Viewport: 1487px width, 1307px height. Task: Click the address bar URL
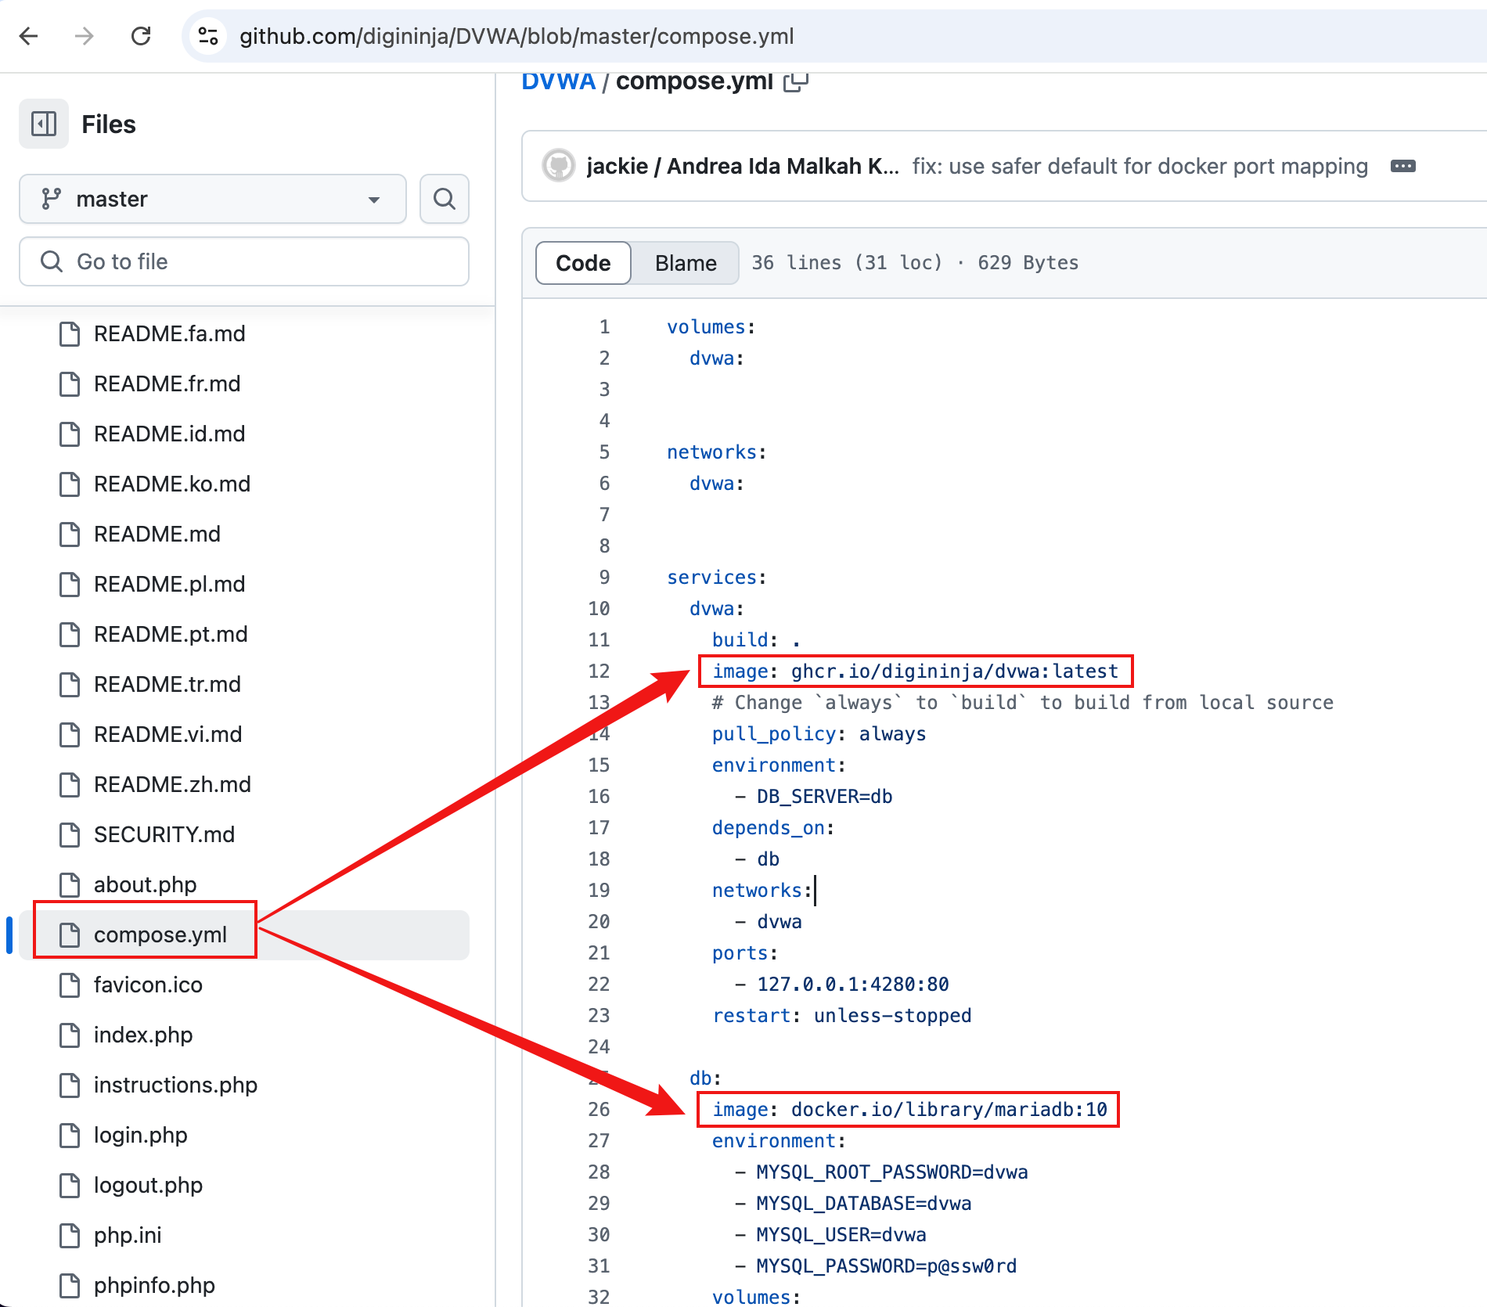click(517, 36)
